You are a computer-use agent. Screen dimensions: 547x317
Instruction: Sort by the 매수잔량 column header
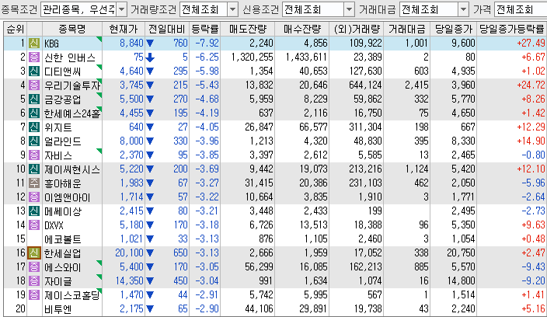pos(302,29)
